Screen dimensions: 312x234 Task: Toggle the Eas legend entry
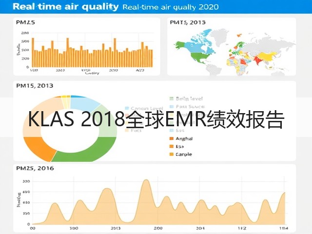[176, 146]
